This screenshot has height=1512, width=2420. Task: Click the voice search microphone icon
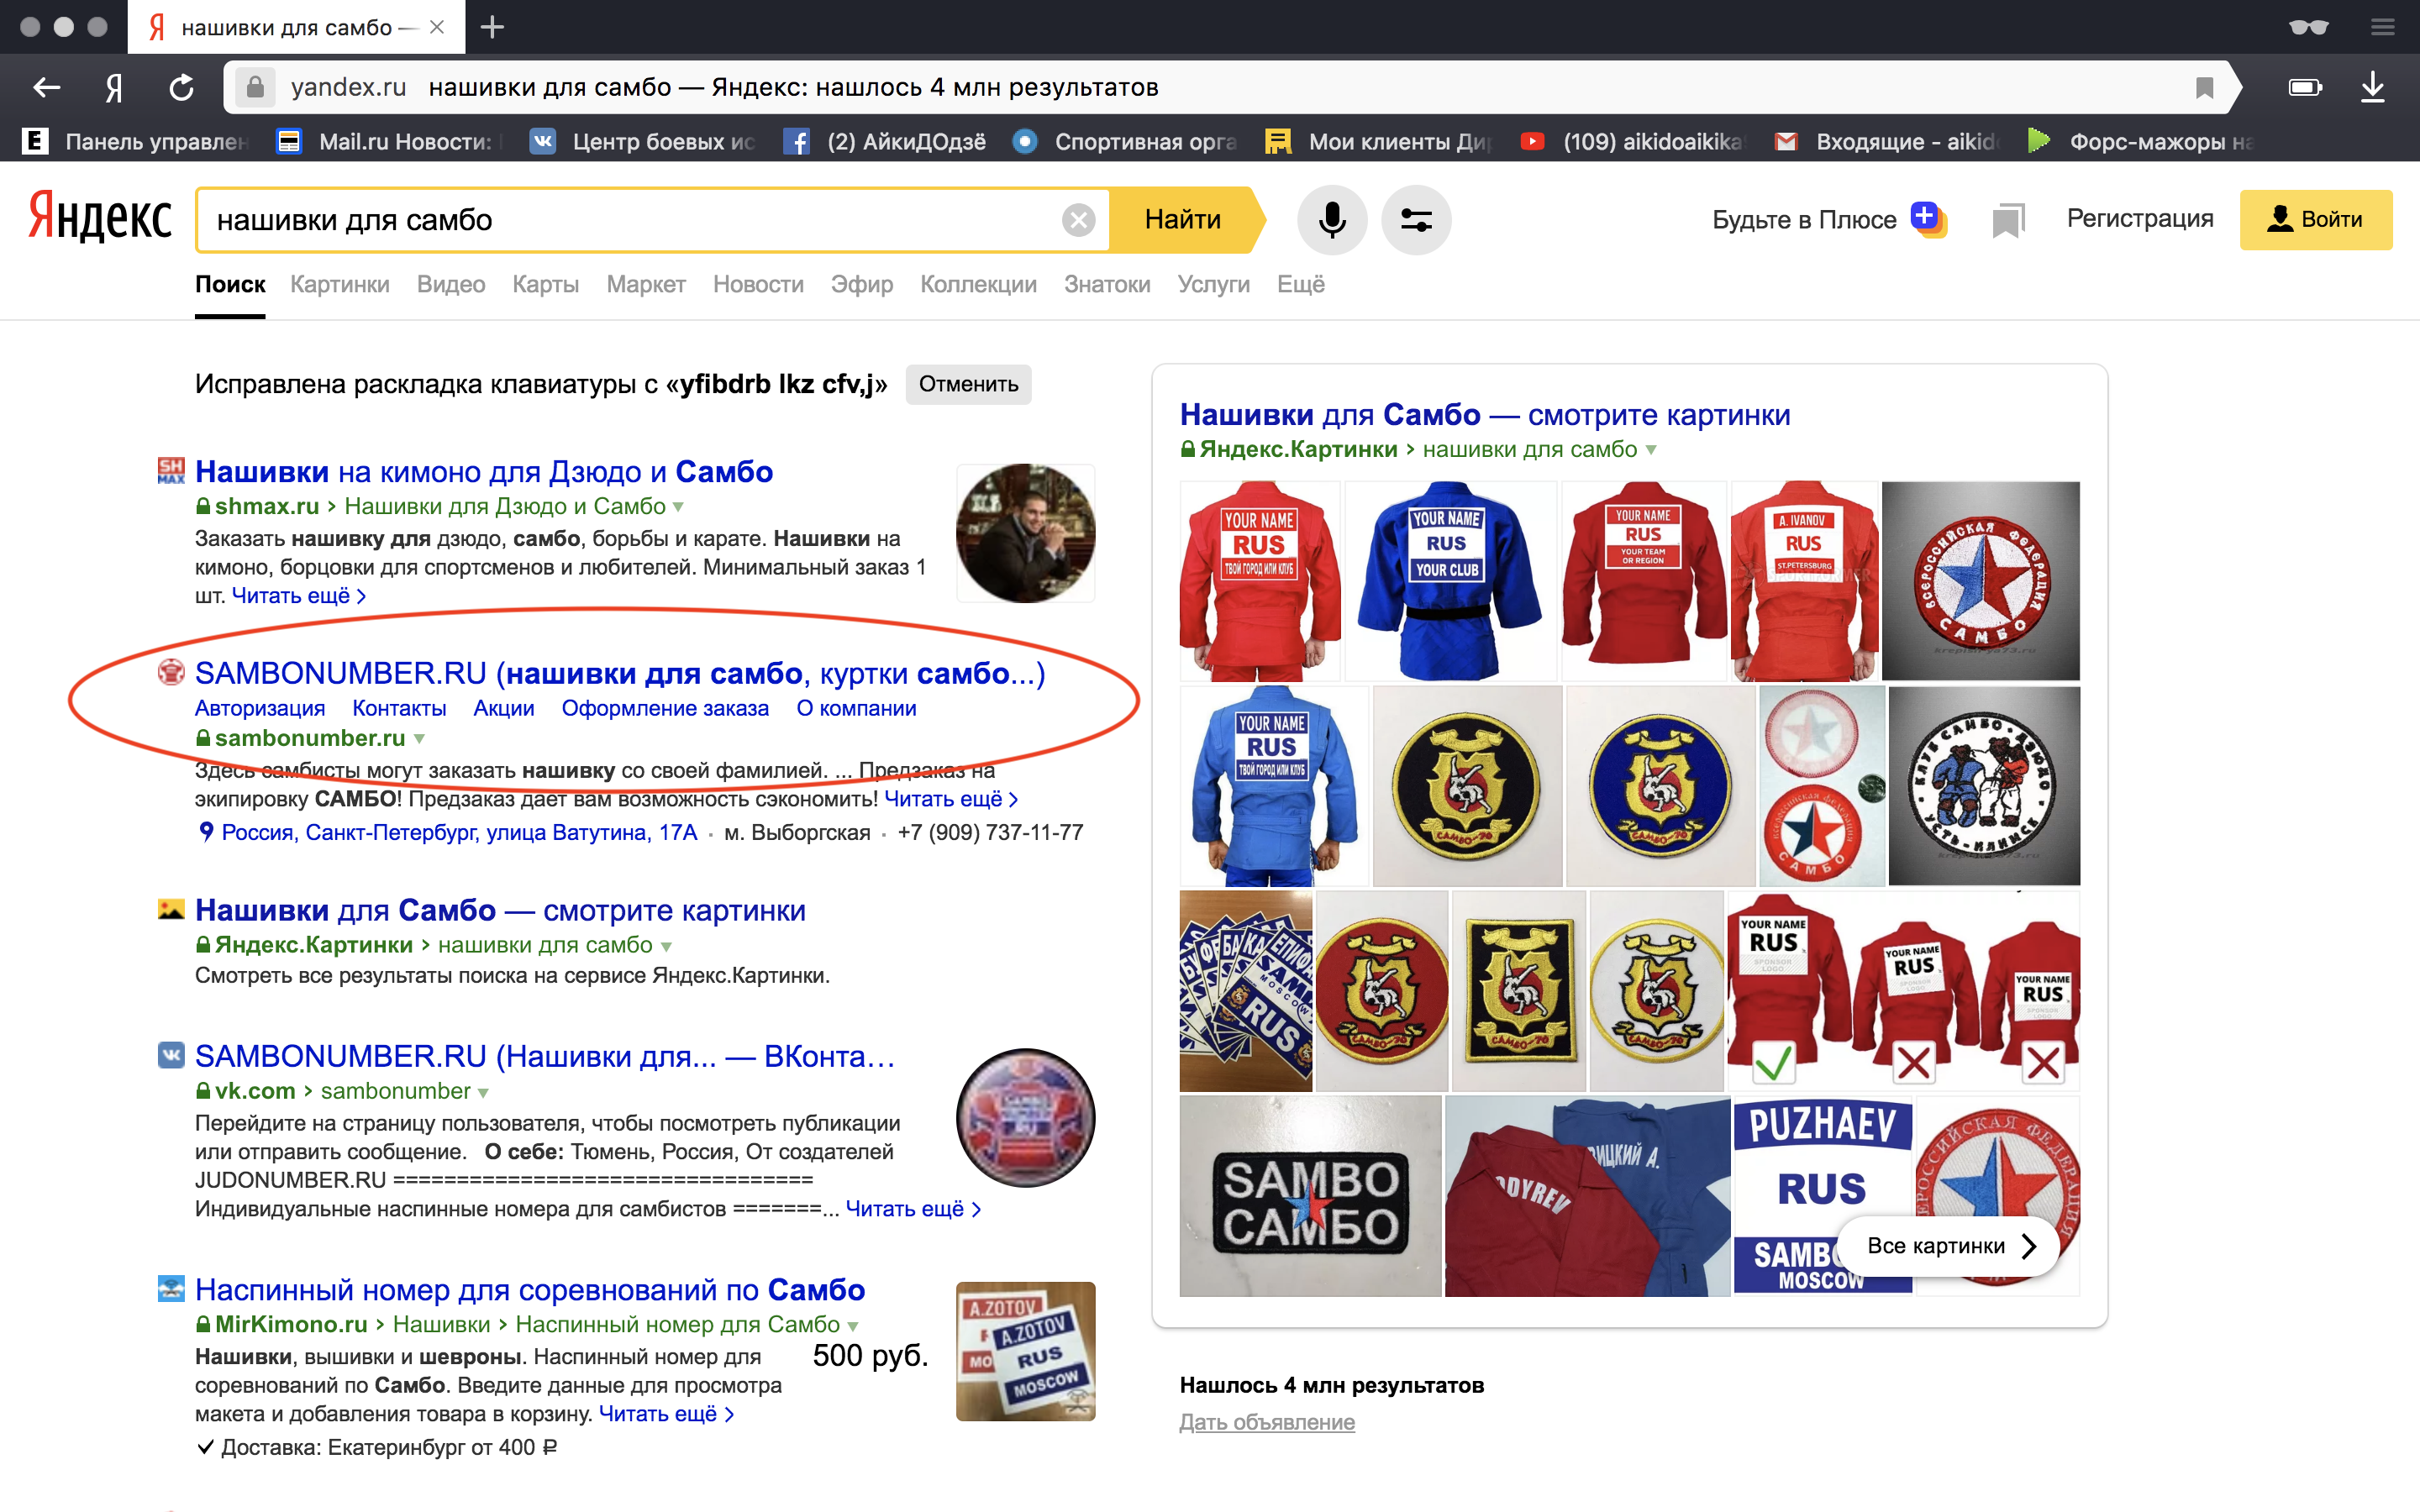(x=1331, y=219)
